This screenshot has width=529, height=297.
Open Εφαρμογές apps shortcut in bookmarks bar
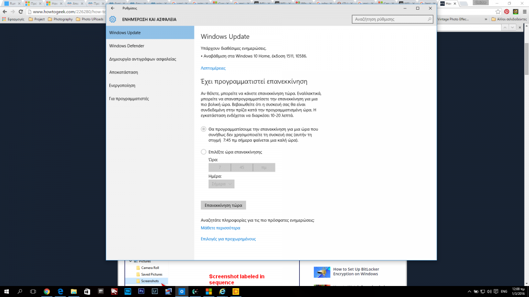click(x=13, y=19)
